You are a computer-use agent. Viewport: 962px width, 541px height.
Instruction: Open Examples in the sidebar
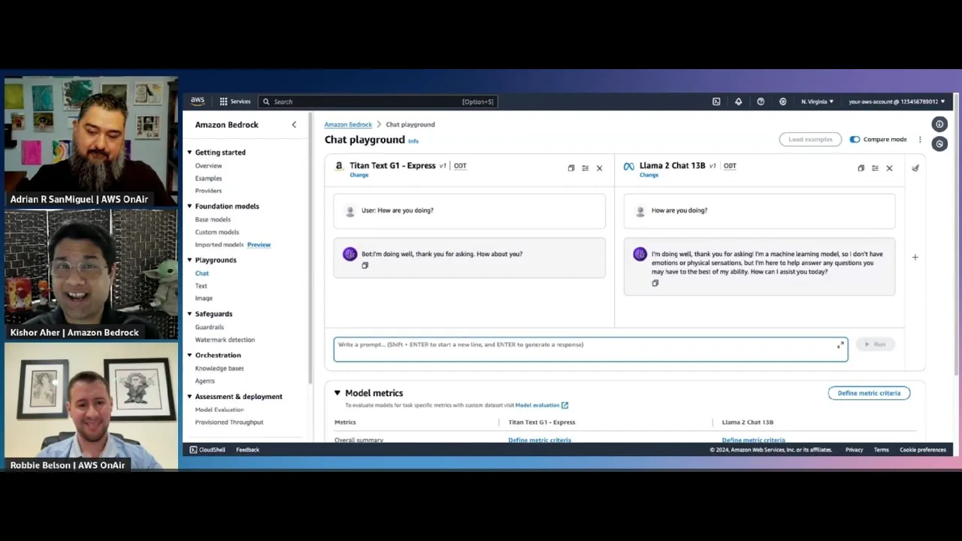(208, 178)
